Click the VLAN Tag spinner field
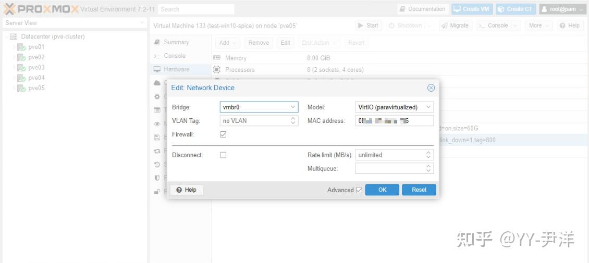The image size is (589, 263). coord(259,121)
